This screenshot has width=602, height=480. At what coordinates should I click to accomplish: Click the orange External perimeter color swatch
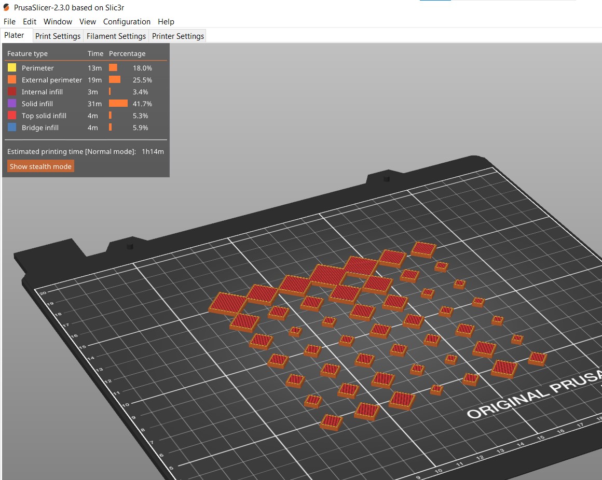coord(12,79)
